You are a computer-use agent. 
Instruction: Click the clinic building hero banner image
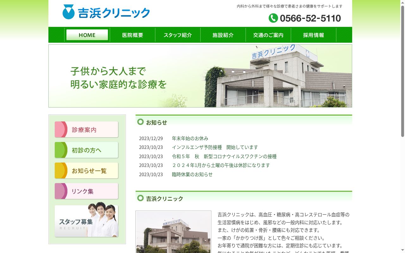[200, 76]
